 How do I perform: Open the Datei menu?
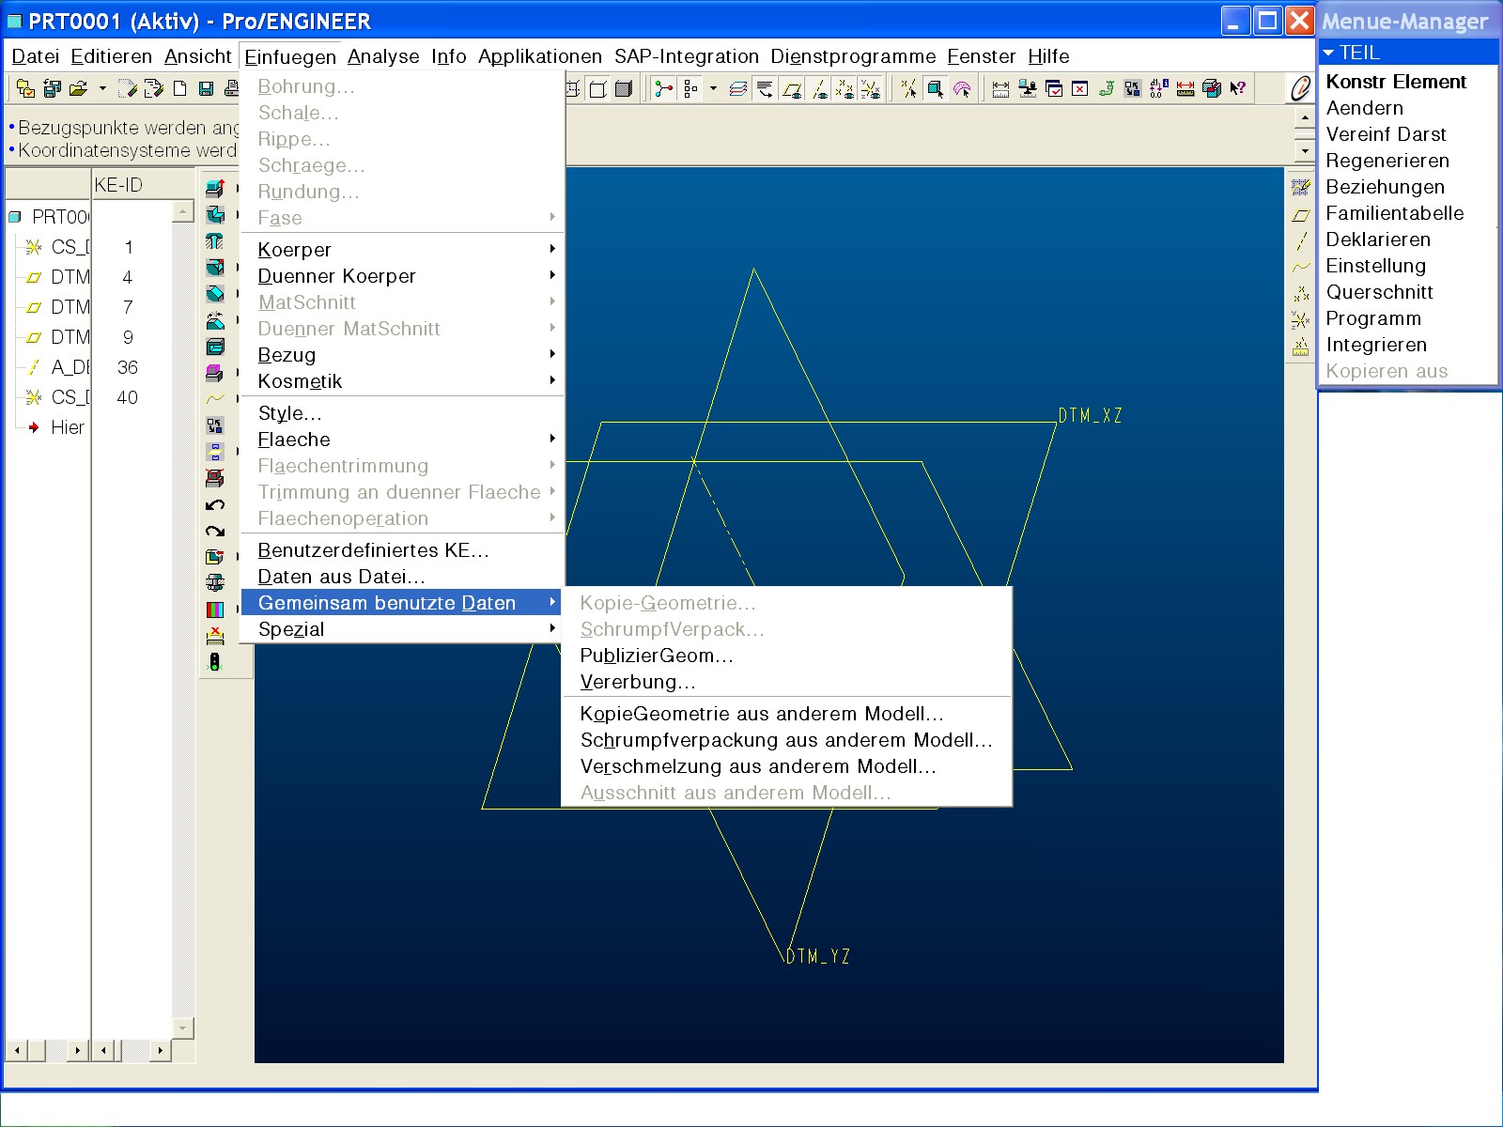tap(36, 56)
